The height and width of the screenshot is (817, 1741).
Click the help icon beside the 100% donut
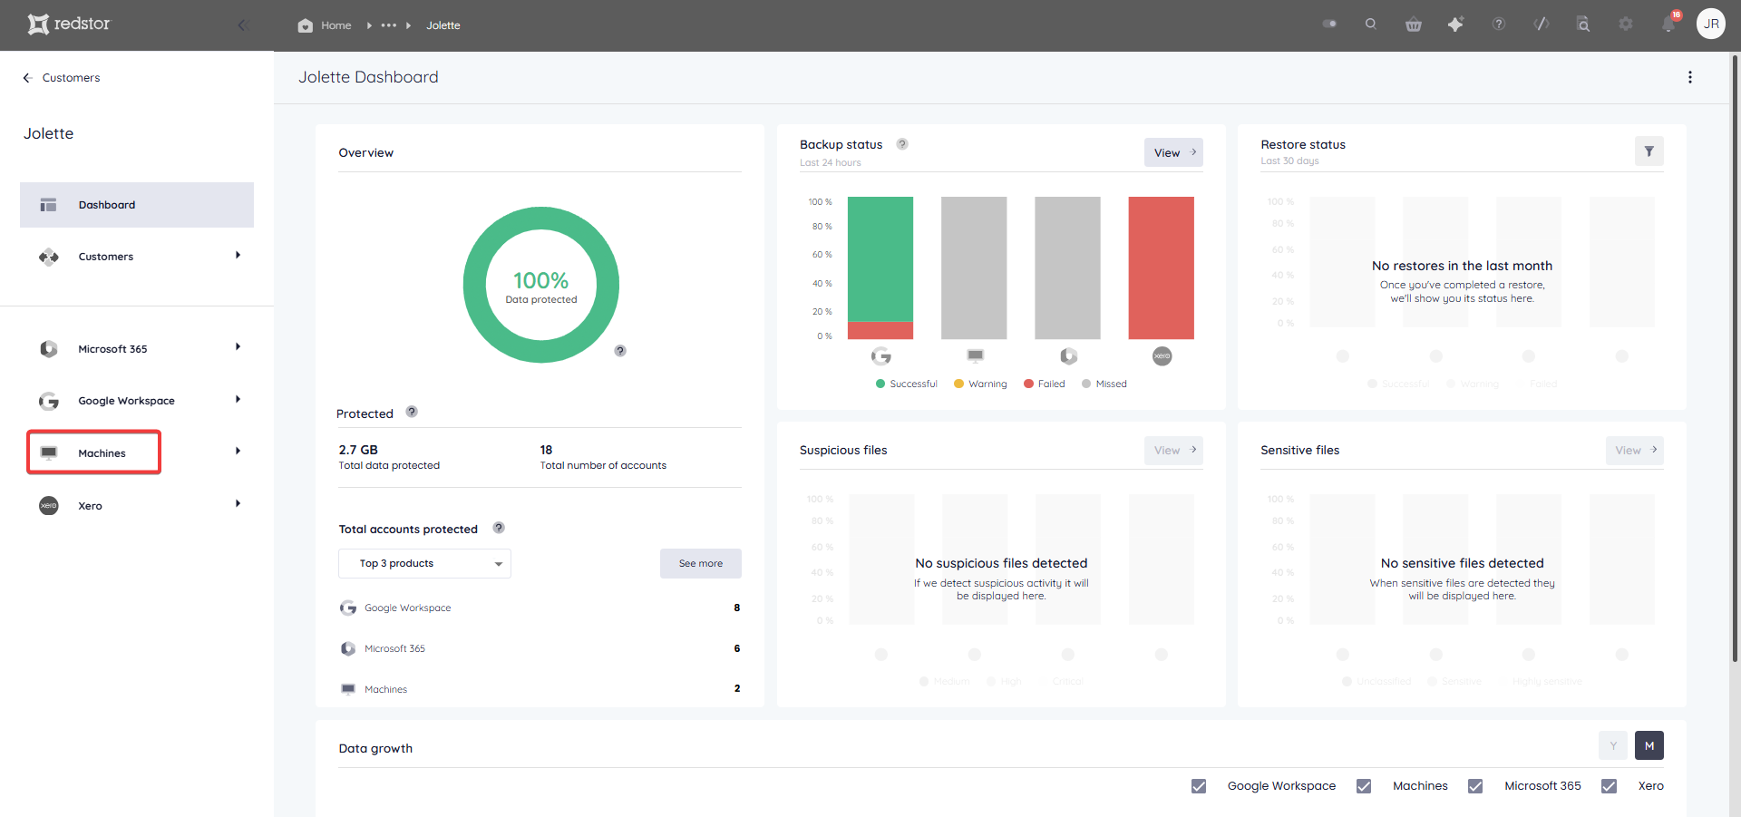point(620,351)
